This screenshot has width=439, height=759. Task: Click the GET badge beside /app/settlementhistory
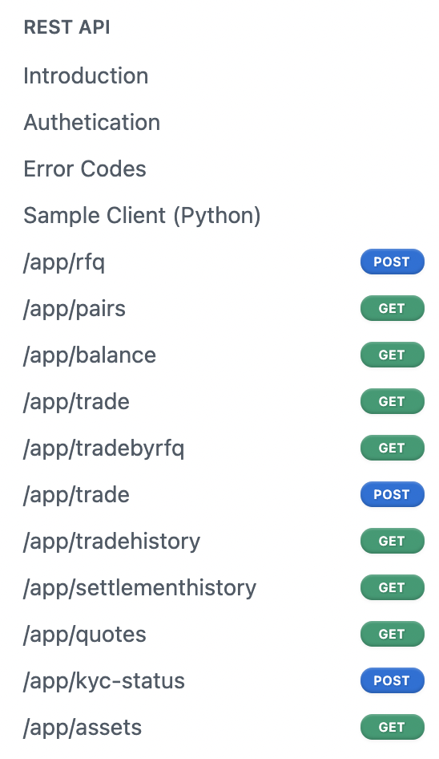click(392, 587)
